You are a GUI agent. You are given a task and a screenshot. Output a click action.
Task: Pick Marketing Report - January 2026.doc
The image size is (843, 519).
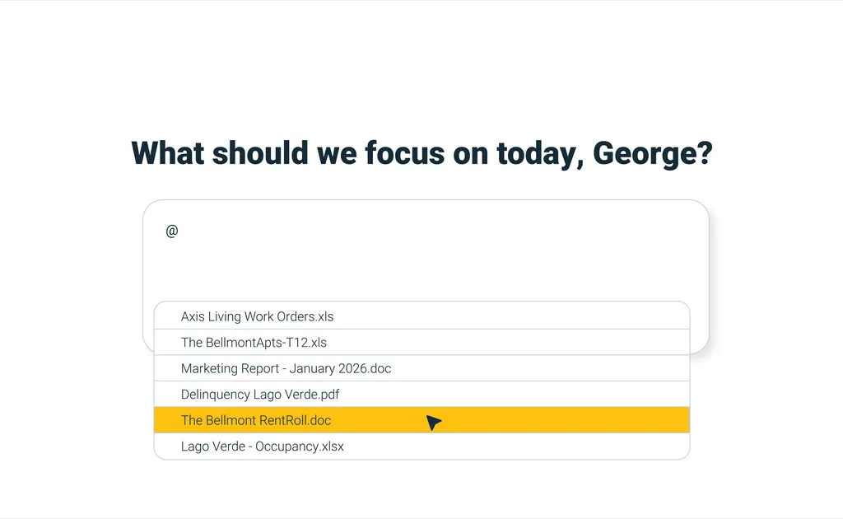coord(286,368)
